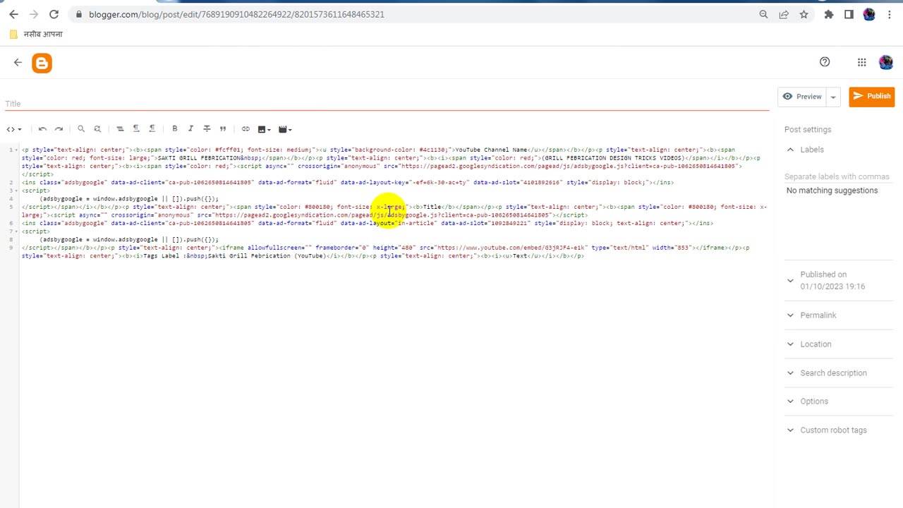Set left-to-right paragraph direction

[x=136, y=129]
